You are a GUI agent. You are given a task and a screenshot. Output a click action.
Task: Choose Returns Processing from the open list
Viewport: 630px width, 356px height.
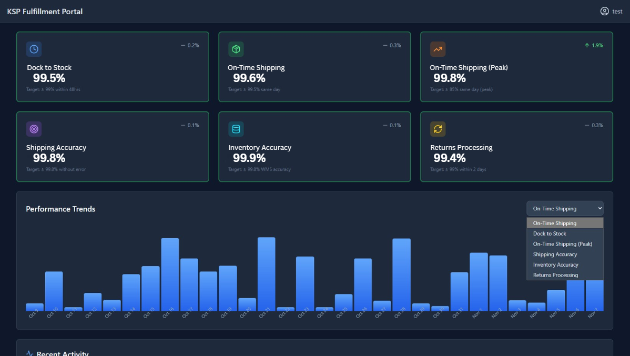(x=555, y=275)
